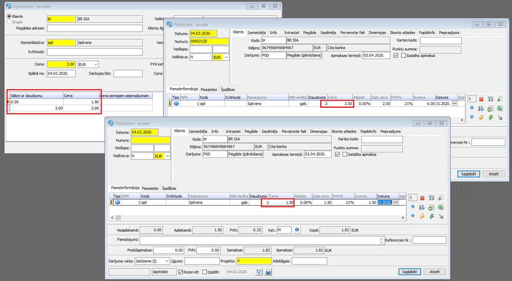This screenshot has width=512, height=281.
Task: Click green lightning icon in back sales window
Action: pos(491,117)
